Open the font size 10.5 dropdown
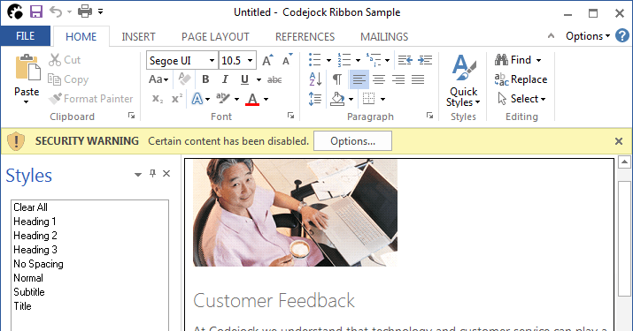This screenshot has height=331, width=633. [x=251, y=60]
